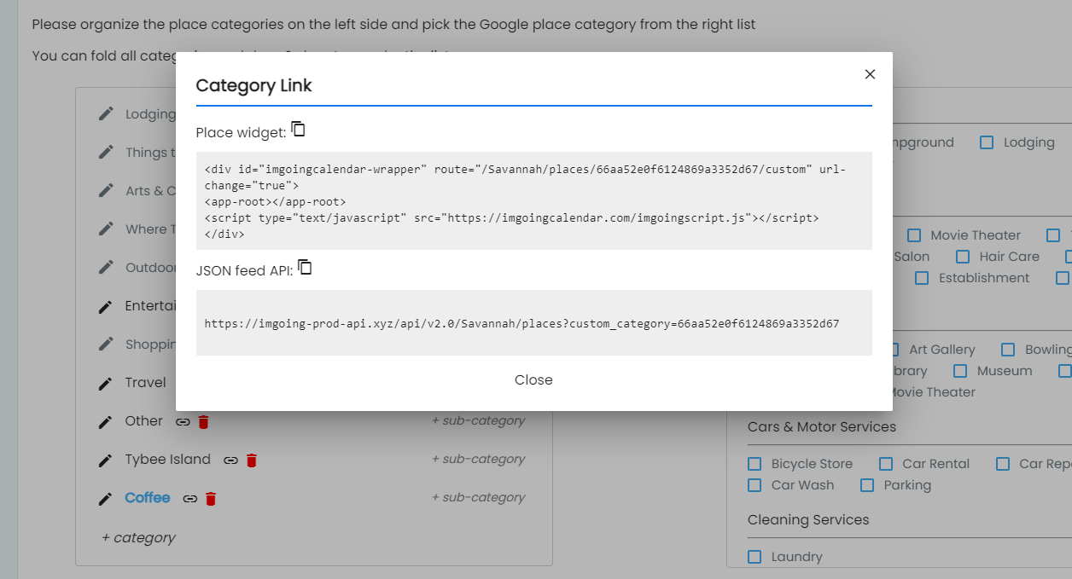Copy the JSON feed API URL
The width and height of the screenshot is (1072, 579).
tap(305, 268)
